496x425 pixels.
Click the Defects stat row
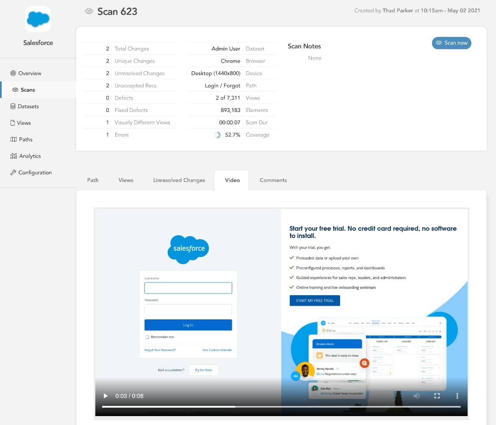click(x=130, y=98)
